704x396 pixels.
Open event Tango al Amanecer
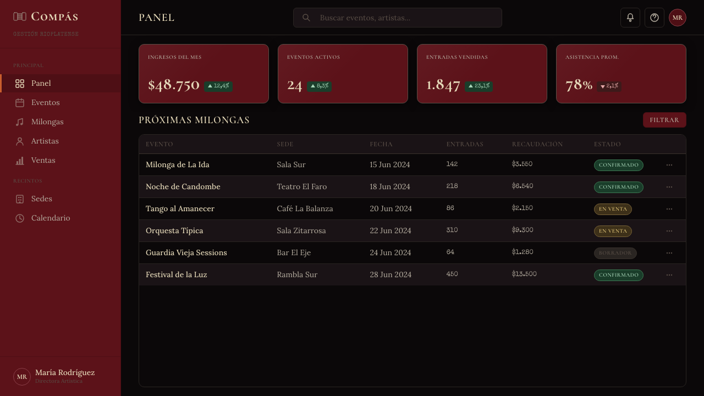[x=180, y=209]
